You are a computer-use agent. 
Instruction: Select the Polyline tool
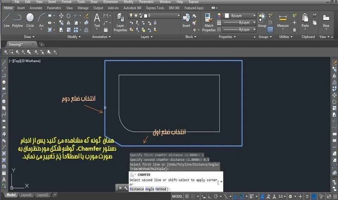pos(18,20)
